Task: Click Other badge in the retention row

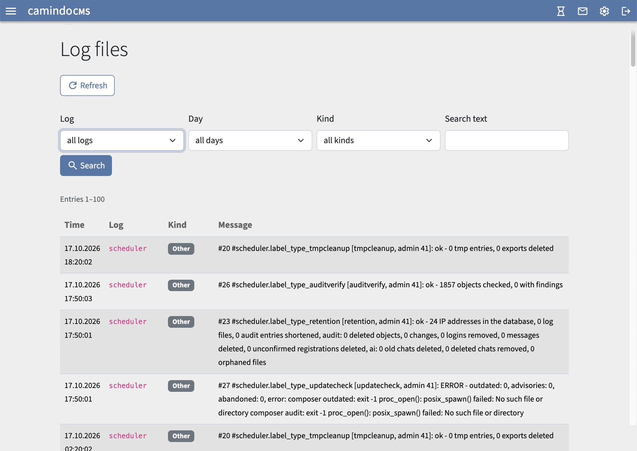Action: click(x=181, y=322)
